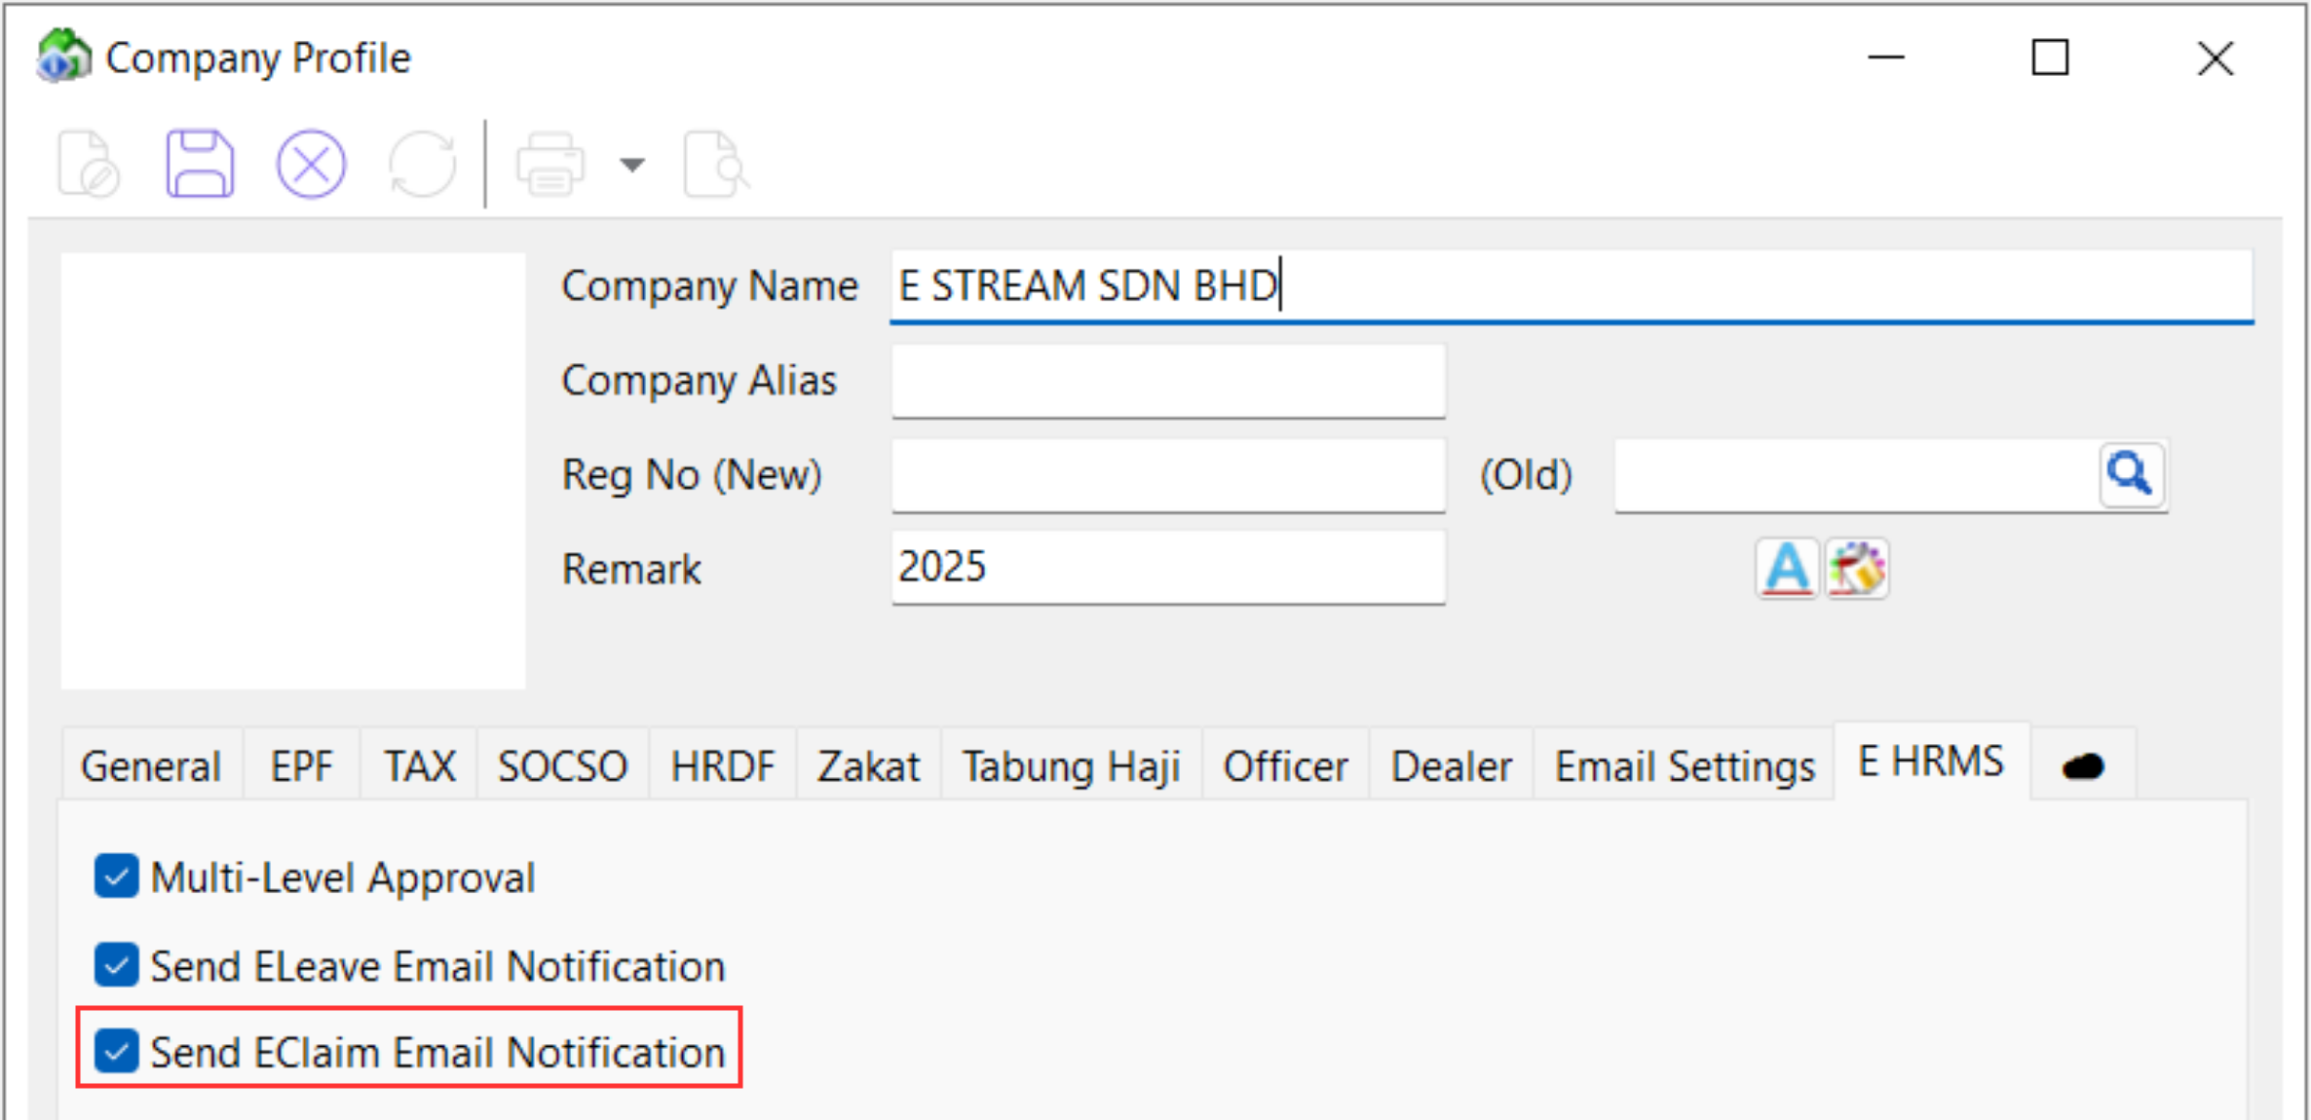The height and width of the screenshot is (1120, 2311).
Task: Click inside the Company Alias field
Action: pyautogui.click(x=1167, y=381)
